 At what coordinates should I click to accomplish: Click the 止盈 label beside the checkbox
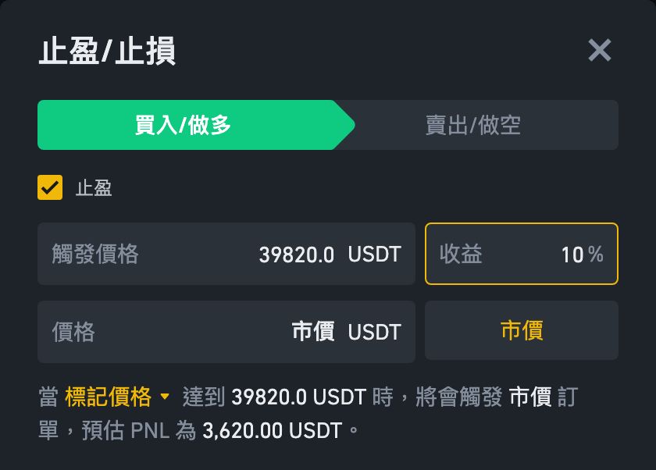[x=94, y=188]
